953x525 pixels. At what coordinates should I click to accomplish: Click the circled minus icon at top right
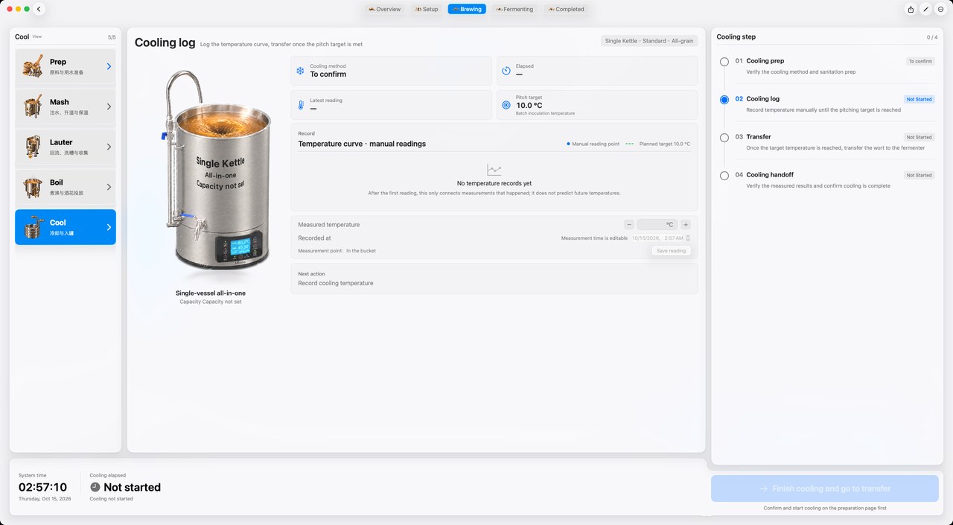941,9
